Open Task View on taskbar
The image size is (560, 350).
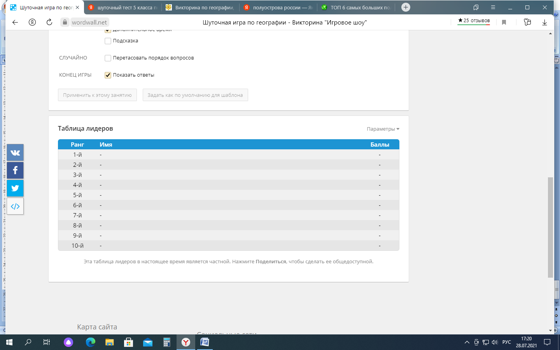(x=47, y=342)
